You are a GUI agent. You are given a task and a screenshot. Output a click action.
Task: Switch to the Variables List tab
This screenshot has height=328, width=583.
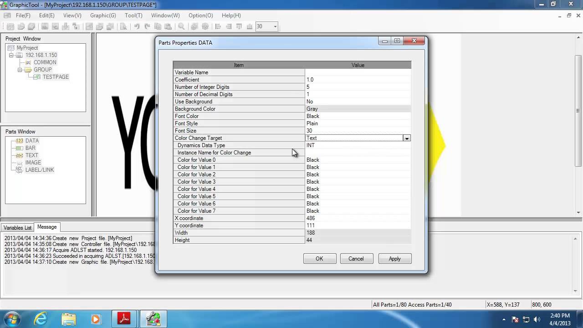coord(17,227)
